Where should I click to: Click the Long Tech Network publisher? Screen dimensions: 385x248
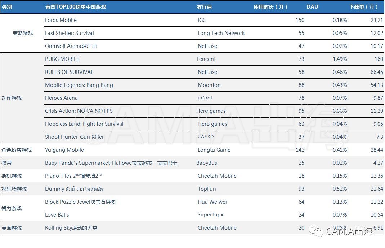tap(221, 33)
